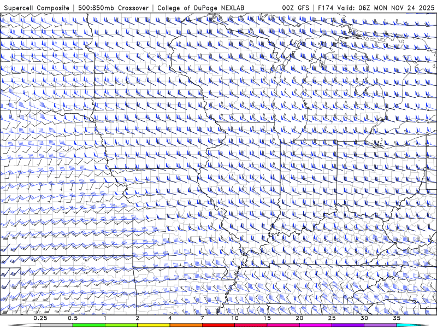Screen dimensions: 437x328
Task: Click the "15" colorbar tick label
Action: pyautogui.click(x=267, y=318)
